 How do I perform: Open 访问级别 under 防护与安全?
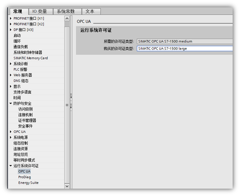(x=25, y=109)
